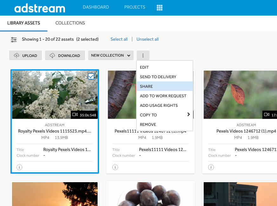Open the red leaf video thumbnail under Adstream
The image size is (277, 206).
[240, 95]
